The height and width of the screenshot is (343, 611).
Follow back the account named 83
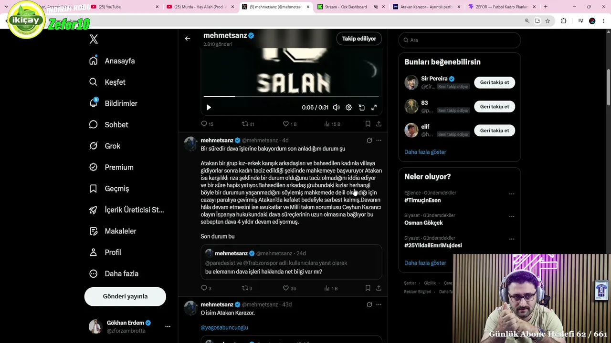495,107
